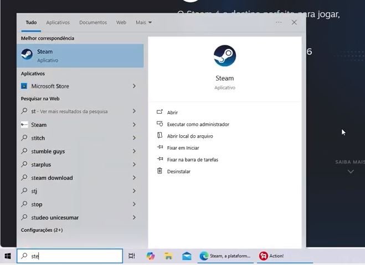Click the Microsoft Store app icon

click(x=24, y=86)
